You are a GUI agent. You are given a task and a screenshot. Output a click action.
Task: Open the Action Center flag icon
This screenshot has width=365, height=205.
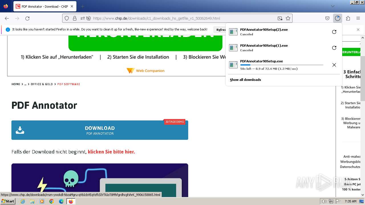pos(338,201)
